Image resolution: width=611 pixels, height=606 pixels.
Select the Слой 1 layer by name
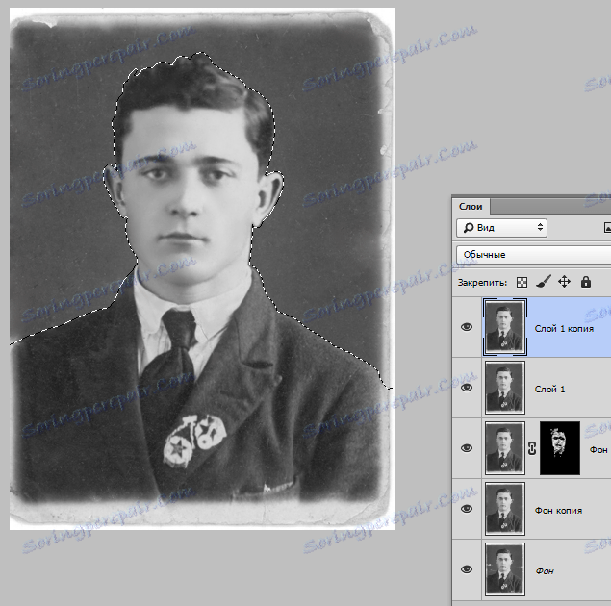(x=550, y=389)
